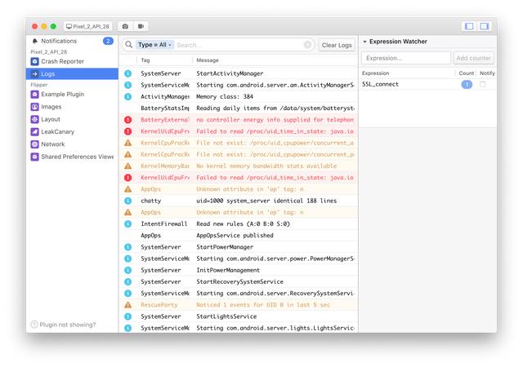
Task: Open the Images plugin
Action: tap(72, 107)
